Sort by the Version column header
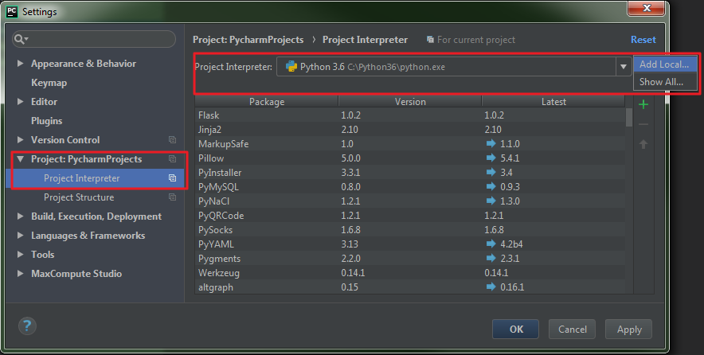 click(410, 102)
